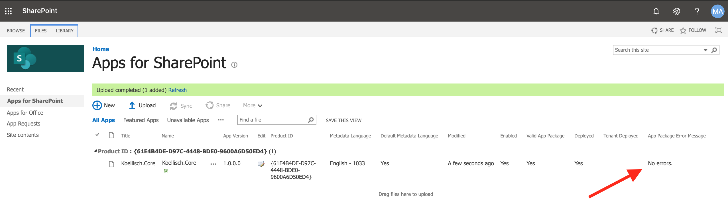728x213 pixels.
Task: Click the New plus icon
Action: click(97, 105)
